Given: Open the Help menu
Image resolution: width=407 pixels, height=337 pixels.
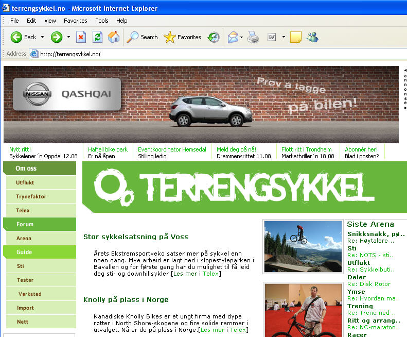Looking at the screenshot, I should pyautogui.click(x=122, y=21).
